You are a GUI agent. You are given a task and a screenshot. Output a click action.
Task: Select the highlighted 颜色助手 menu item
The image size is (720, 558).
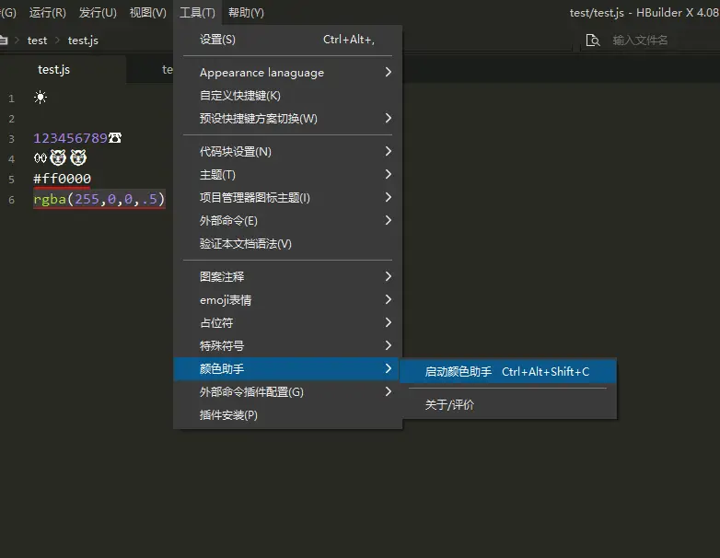pos(288,369)
